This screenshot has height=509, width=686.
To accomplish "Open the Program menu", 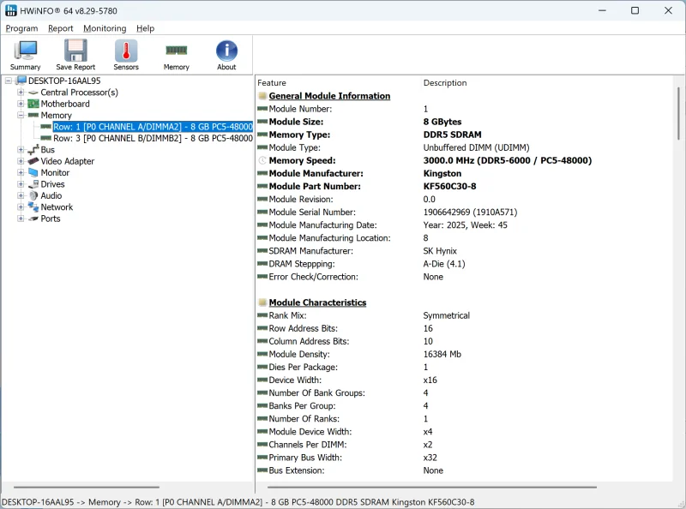I will click(x=21, y=28).
